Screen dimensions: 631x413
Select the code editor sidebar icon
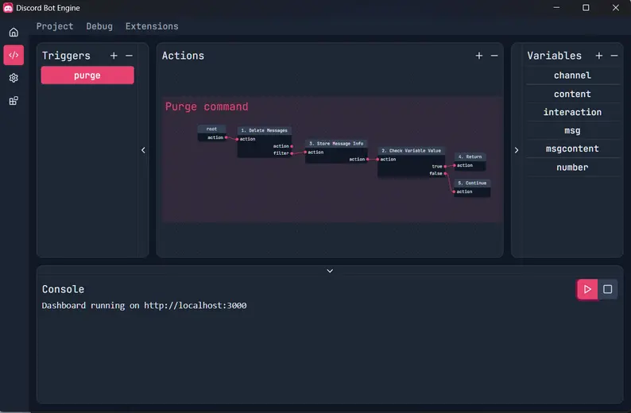coord(14,55)
